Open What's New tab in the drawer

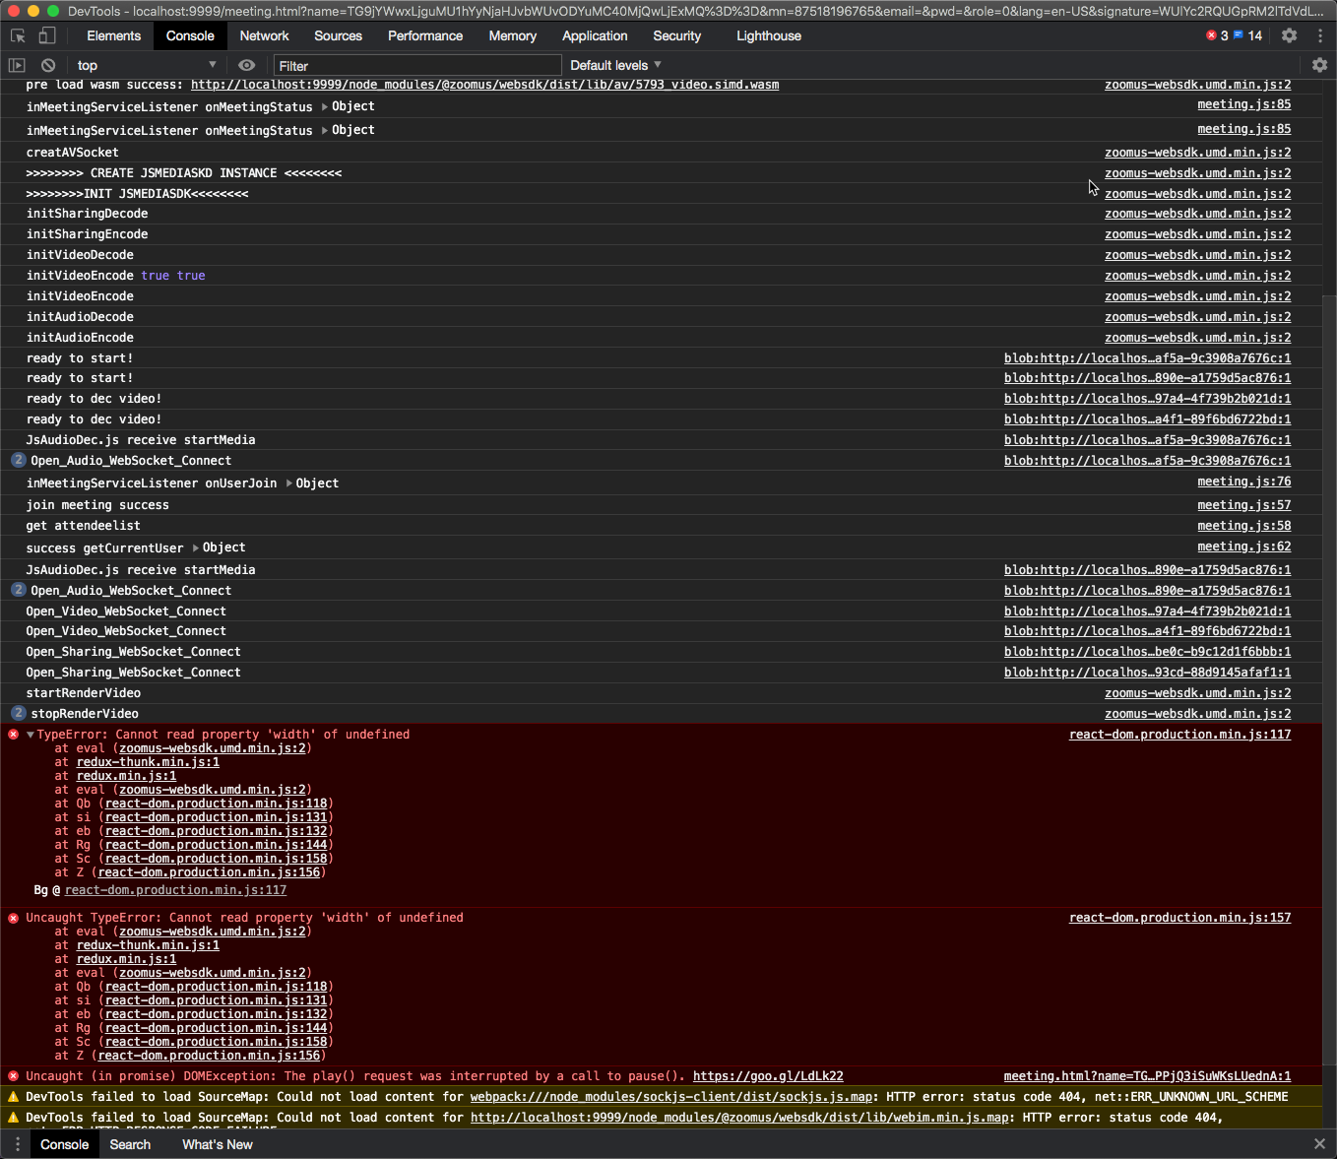[218, 1144]
